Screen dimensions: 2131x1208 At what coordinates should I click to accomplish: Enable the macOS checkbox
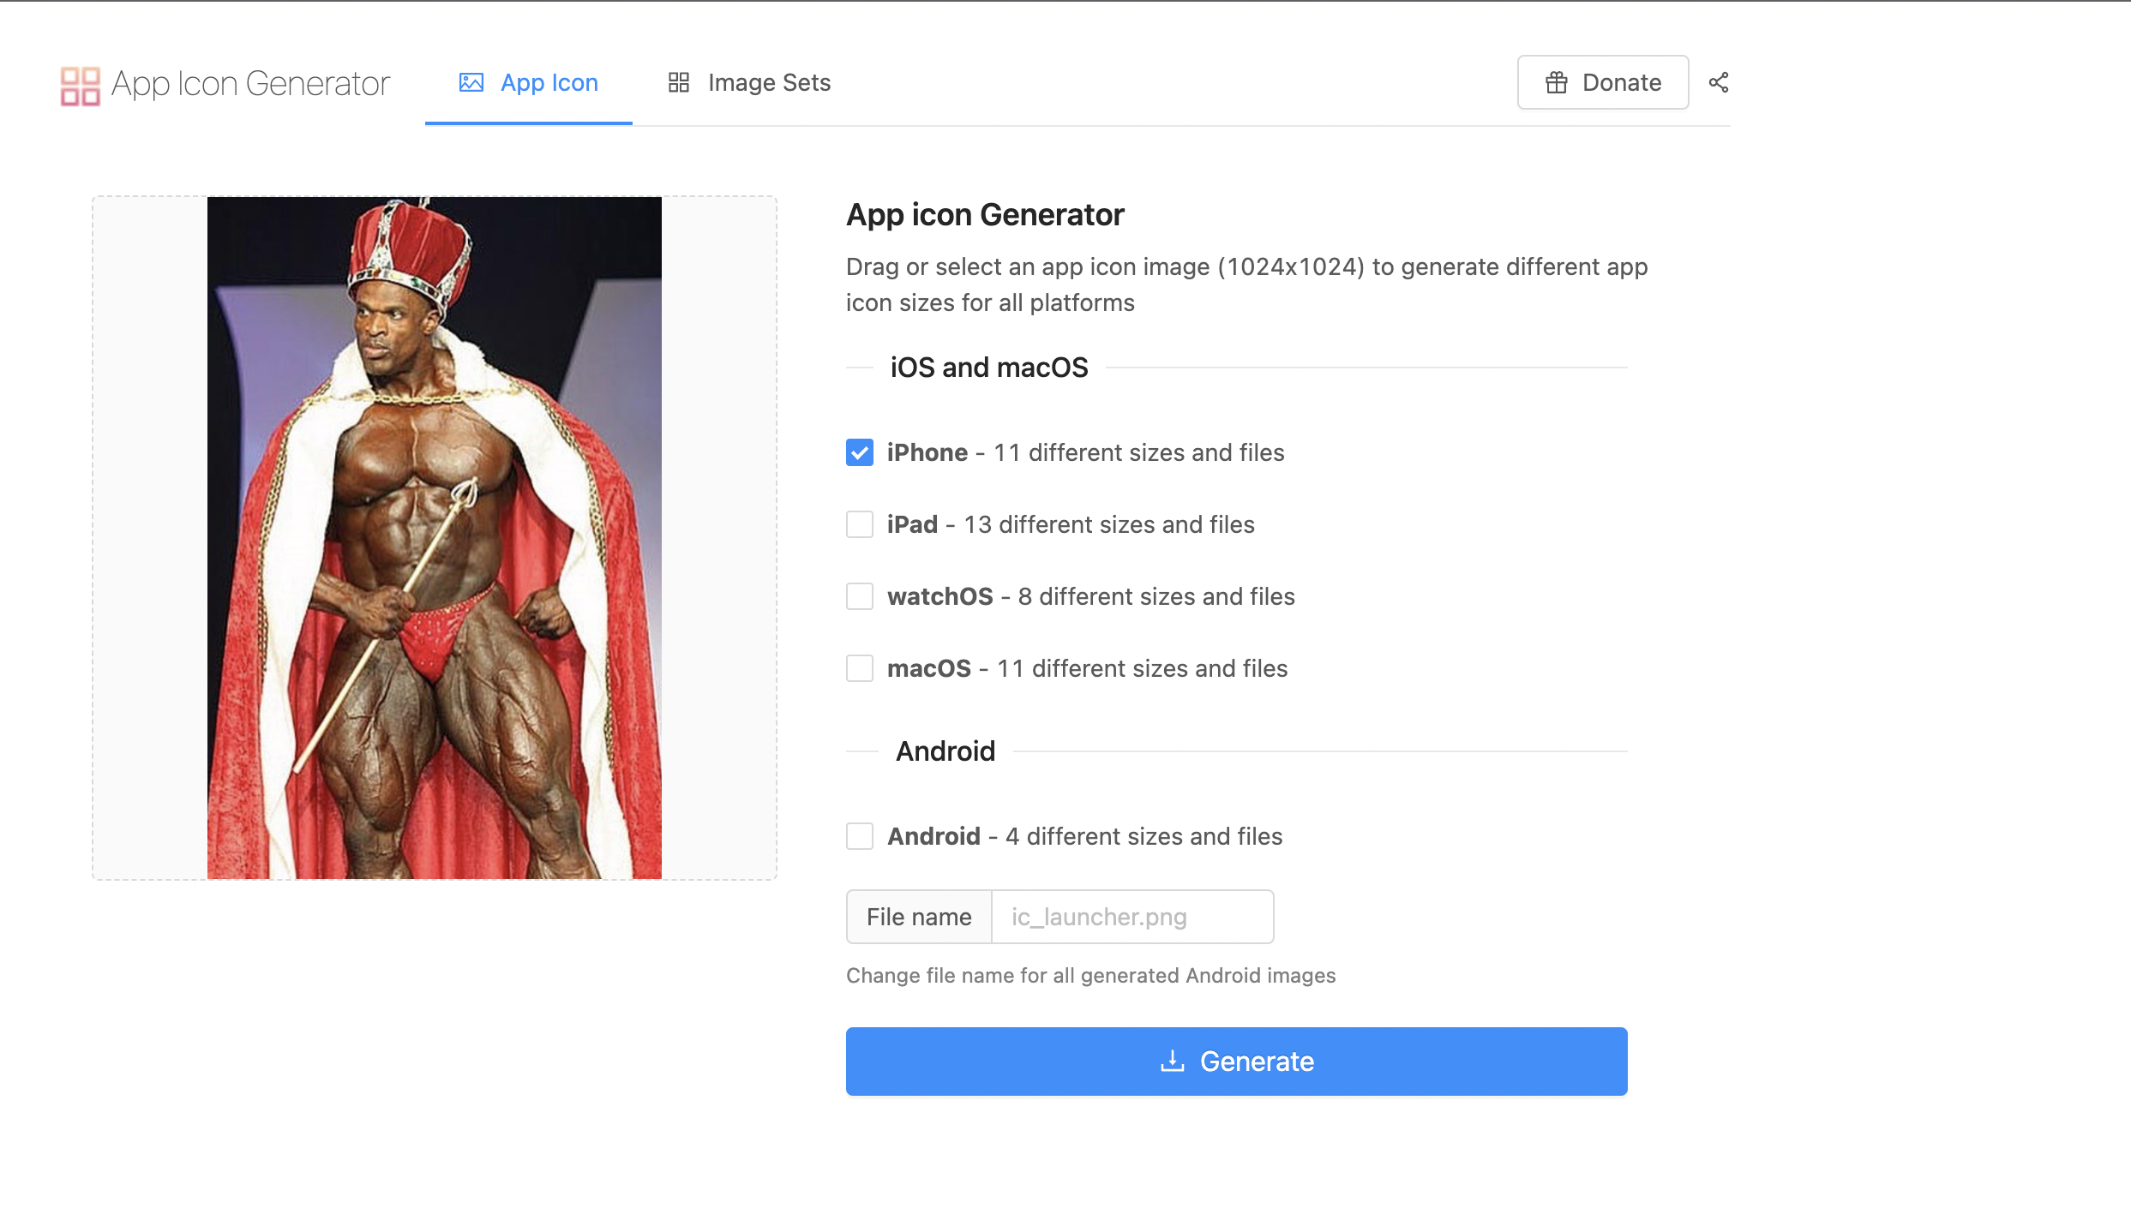coord(859,668)
